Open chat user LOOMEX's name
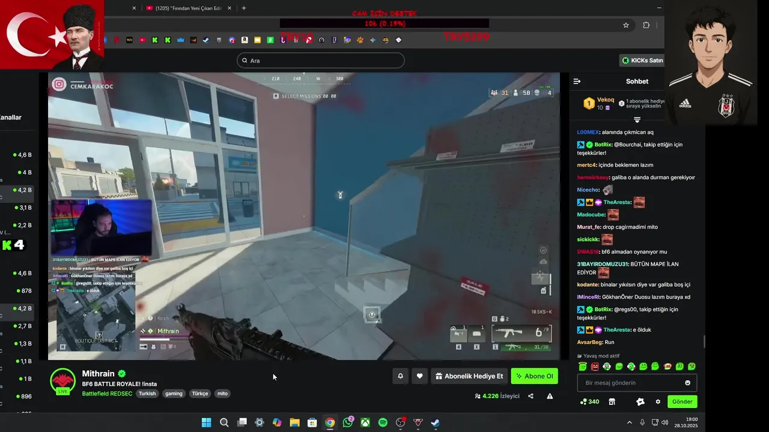This screenshot has width=769, height=432. click(588, 132)
